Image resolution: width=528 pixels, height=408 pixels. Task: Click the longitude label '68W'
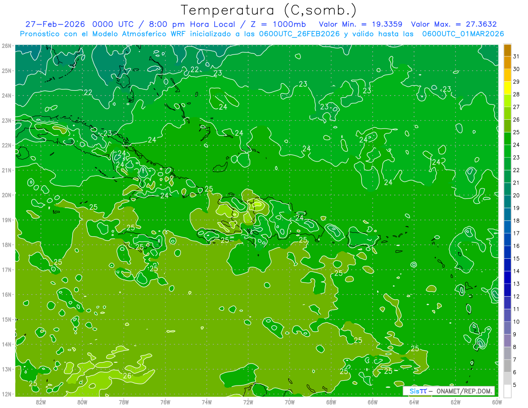click(x=331, y=402)
